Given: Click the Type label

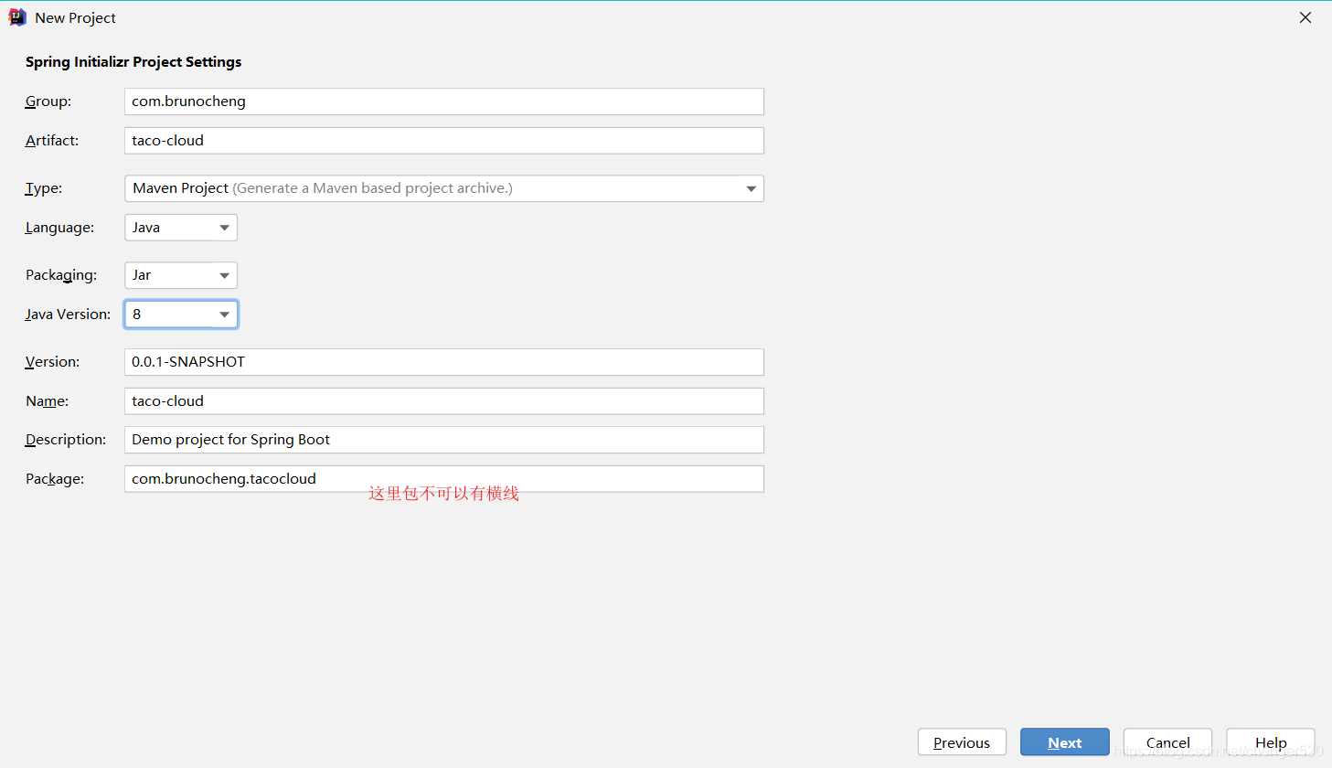Looking at the screenshot, I should 44,188.
